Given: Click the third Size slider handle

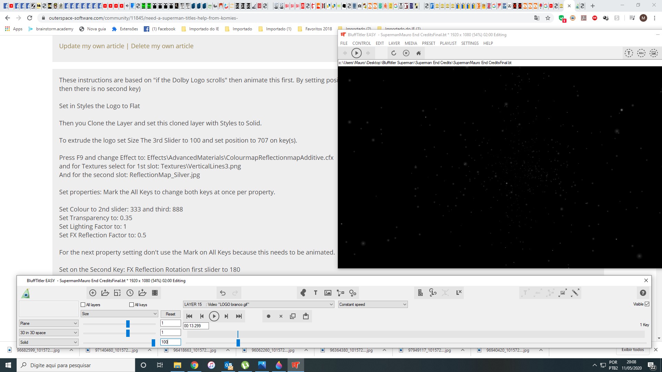Looking at the screenshot, I should [x=153, y=343].
